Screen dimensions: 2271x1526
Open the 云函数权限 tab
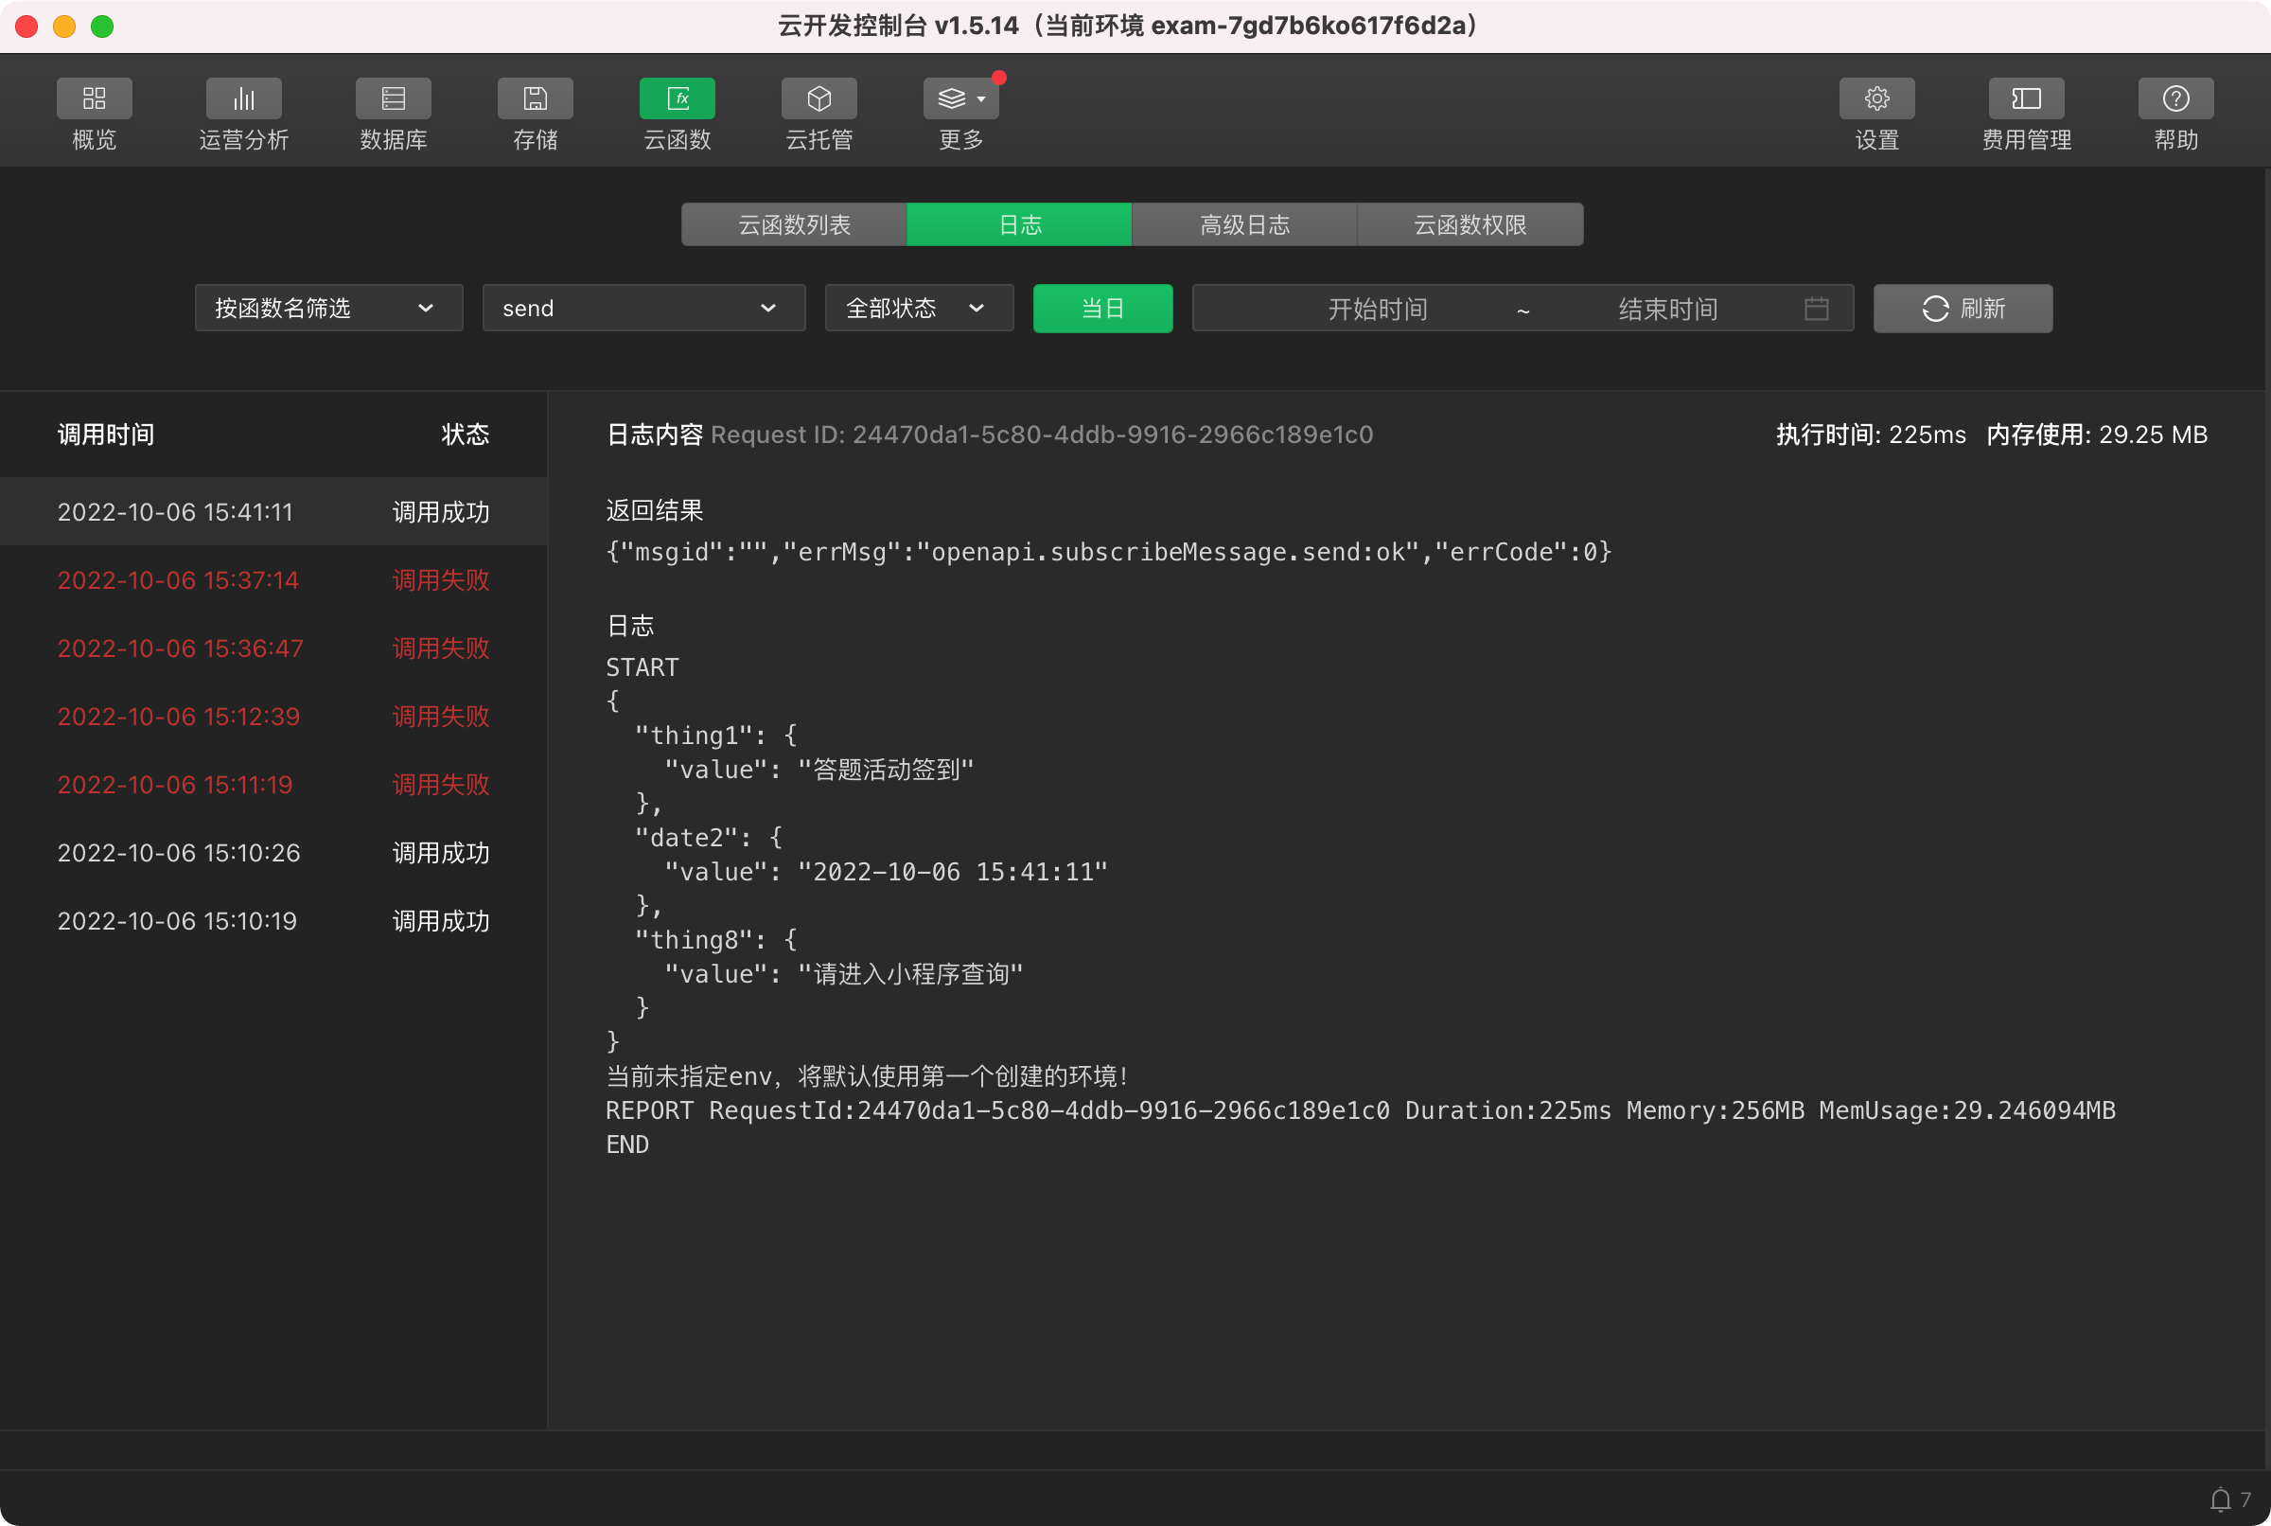pyautogui.click(x=1470, y=224)
